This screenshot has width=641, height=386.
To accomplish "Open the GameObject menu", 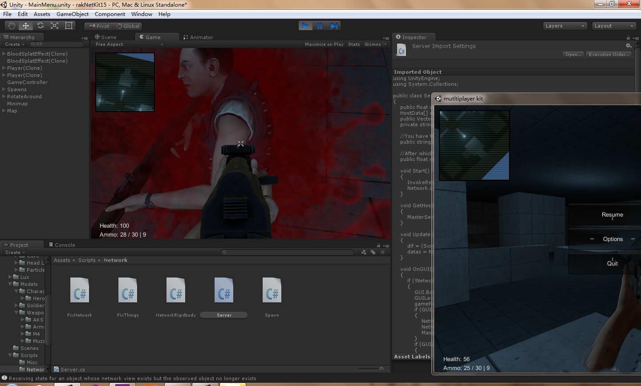I will 73,14.
